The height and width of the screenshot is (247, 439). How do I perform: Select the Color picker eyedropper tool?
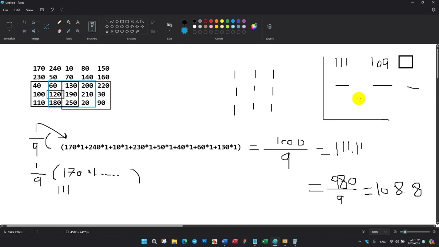point(69,31)
